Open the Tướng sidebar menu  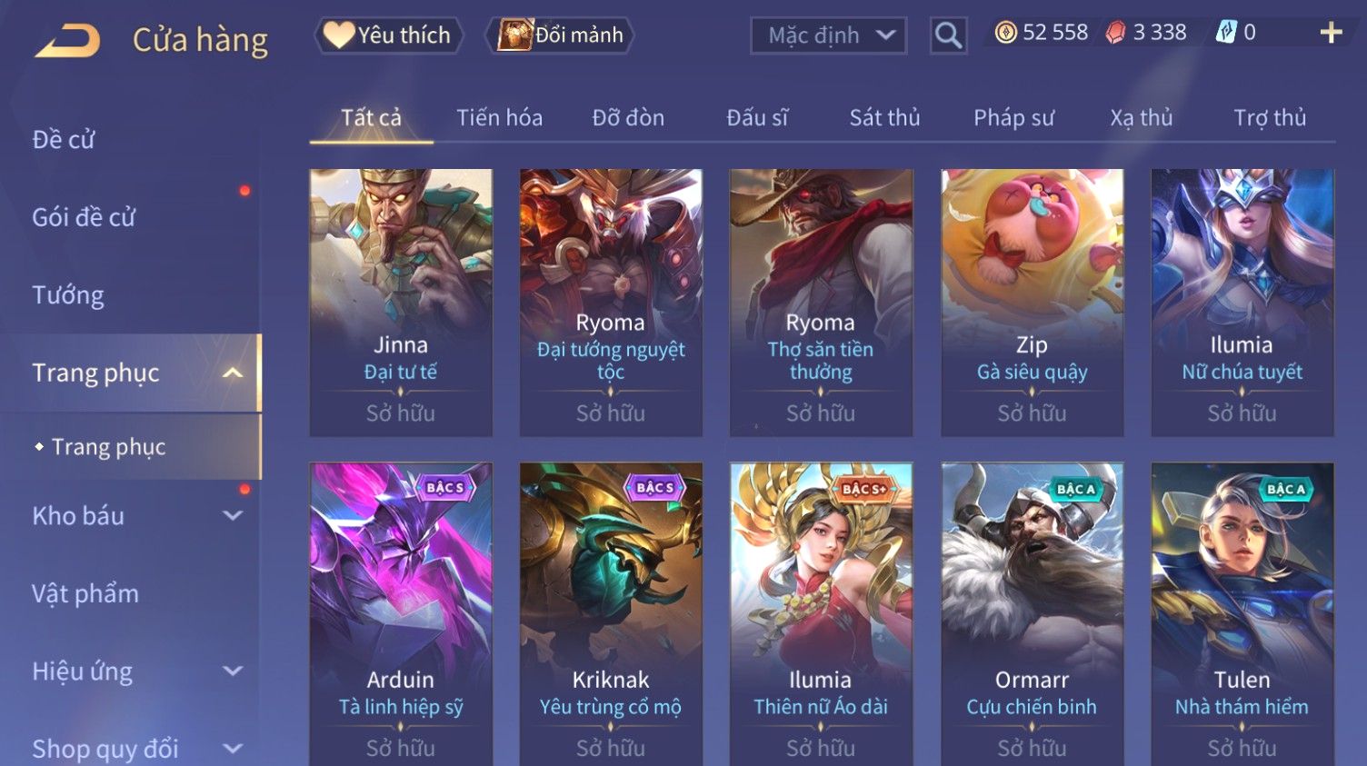[68, 295]
